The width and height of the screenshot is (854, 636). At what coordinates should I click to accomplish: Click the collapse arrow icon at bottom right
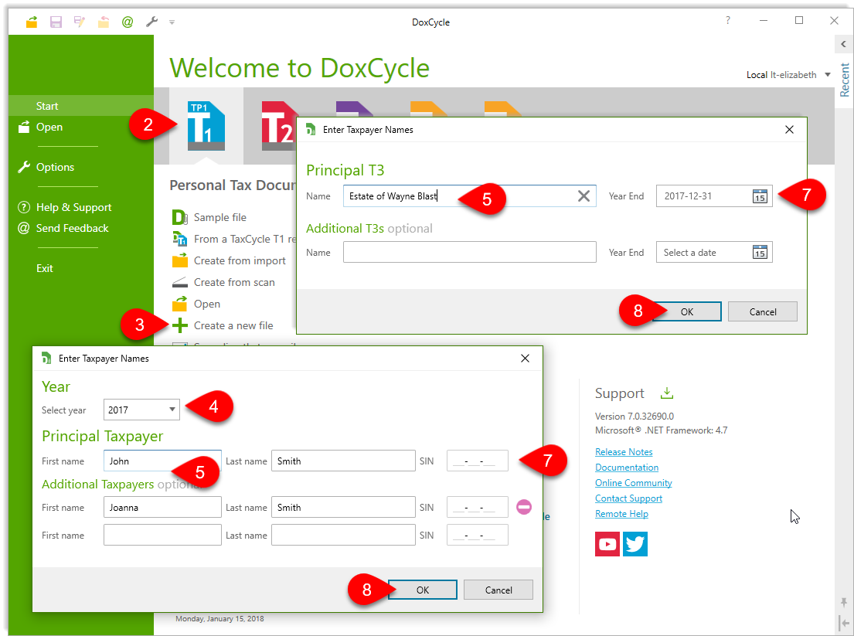coord(844,624)
